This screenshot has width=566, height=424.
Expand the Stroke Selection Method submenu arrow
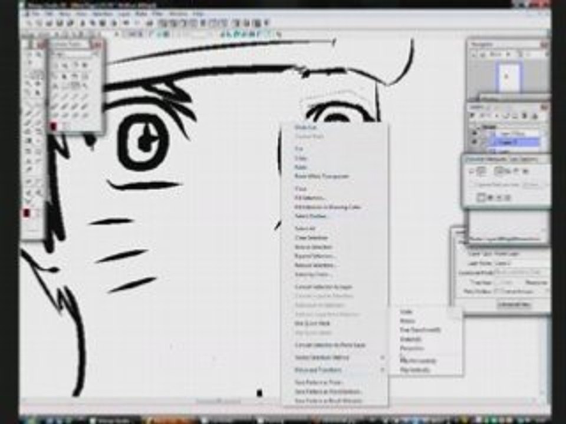[x=382, y=357]
